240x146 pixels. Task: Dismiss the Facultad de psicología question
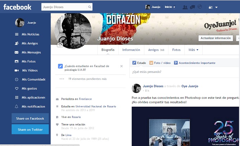coord(121,66)
